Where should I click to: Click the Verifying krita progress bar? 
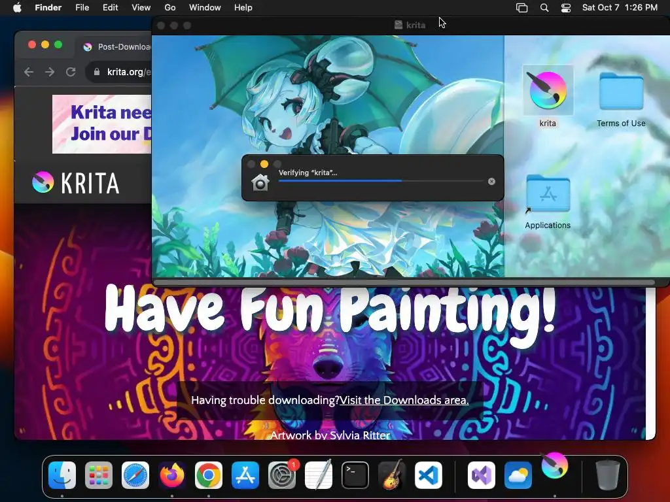click(x=381, y=181)
